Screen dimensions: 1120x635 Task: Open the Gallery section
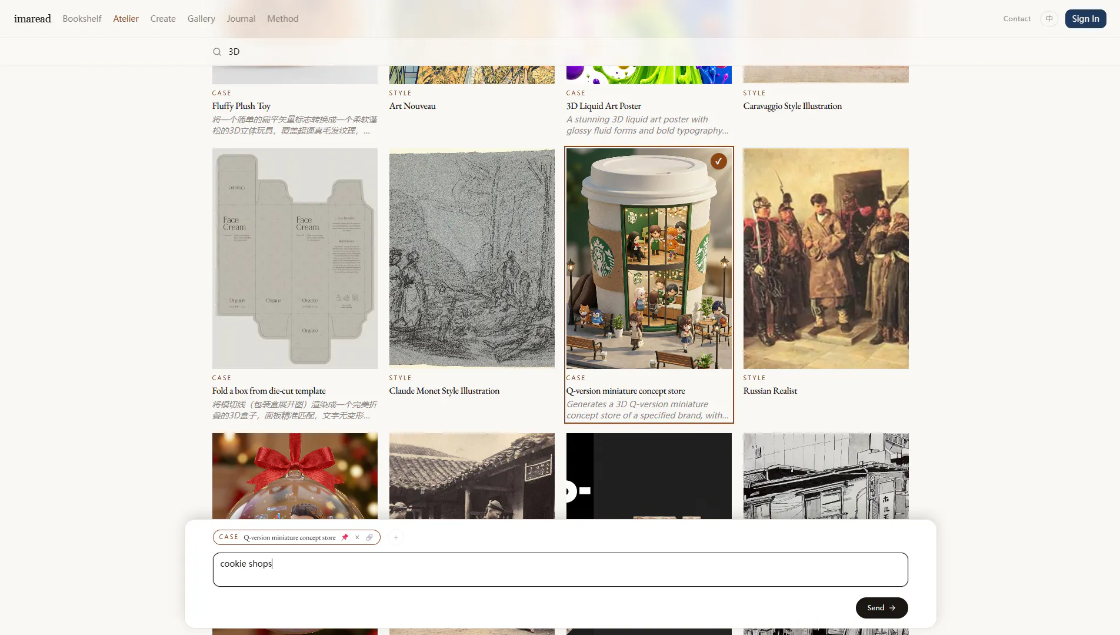(x=201, y=19)
